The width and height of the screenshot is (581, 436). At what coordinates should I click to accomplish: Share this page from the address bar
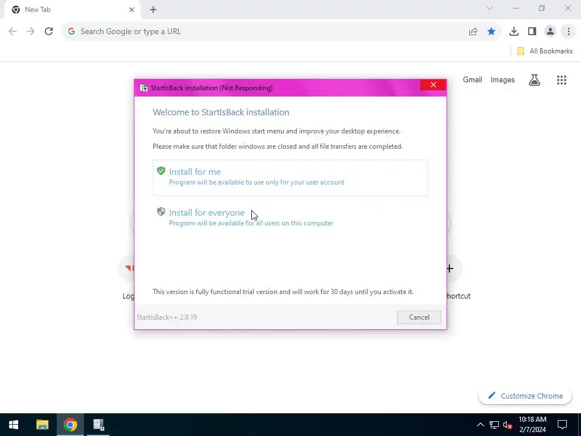[473, 32]
